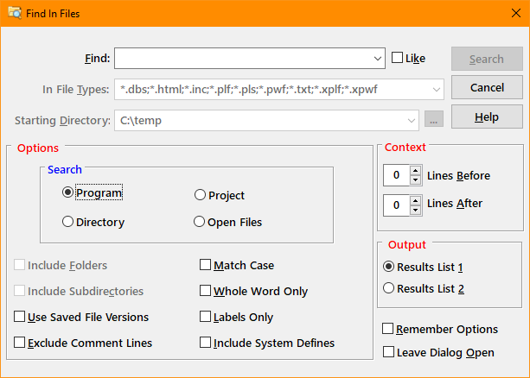
Task: Check the Remember Options box
Action: pos(388,329)
